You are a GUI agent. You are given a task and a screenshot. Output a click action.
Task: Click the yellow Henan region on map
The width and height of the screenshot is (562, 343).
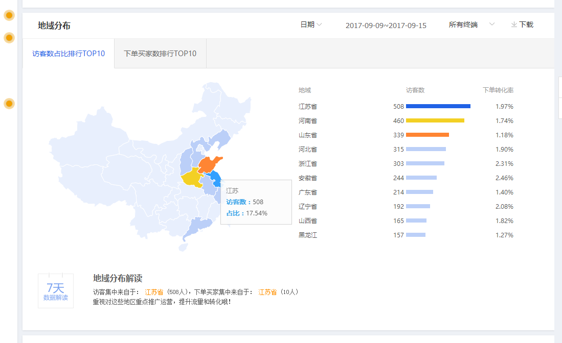(193, 178)
